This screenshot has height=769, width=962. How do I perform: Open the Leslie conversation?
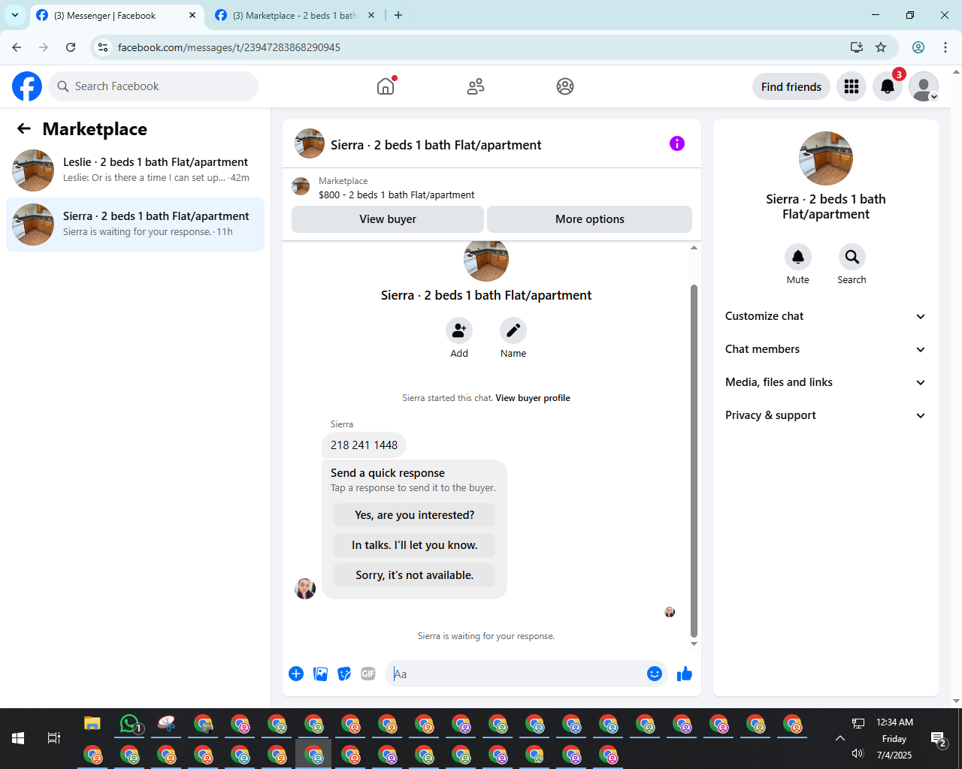pyautogui.click(x=135, y=170)
